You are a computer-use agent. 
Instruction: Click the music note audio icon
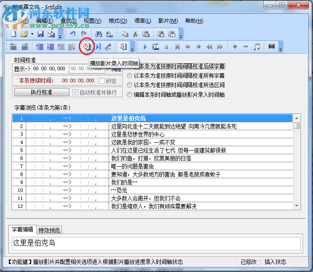pyautogui.click(x=256, y=47)
